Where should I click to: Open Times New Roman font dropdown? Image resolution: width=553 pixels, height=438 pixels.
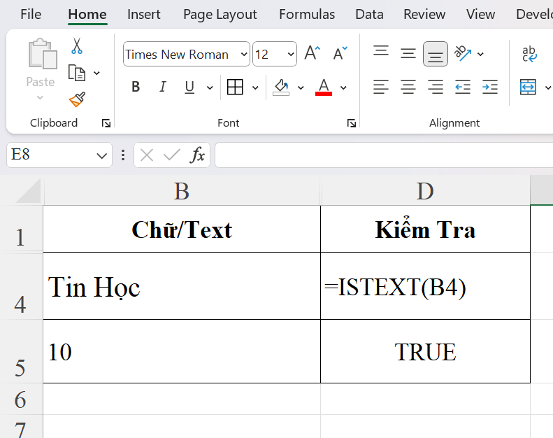tap(244, 55)
